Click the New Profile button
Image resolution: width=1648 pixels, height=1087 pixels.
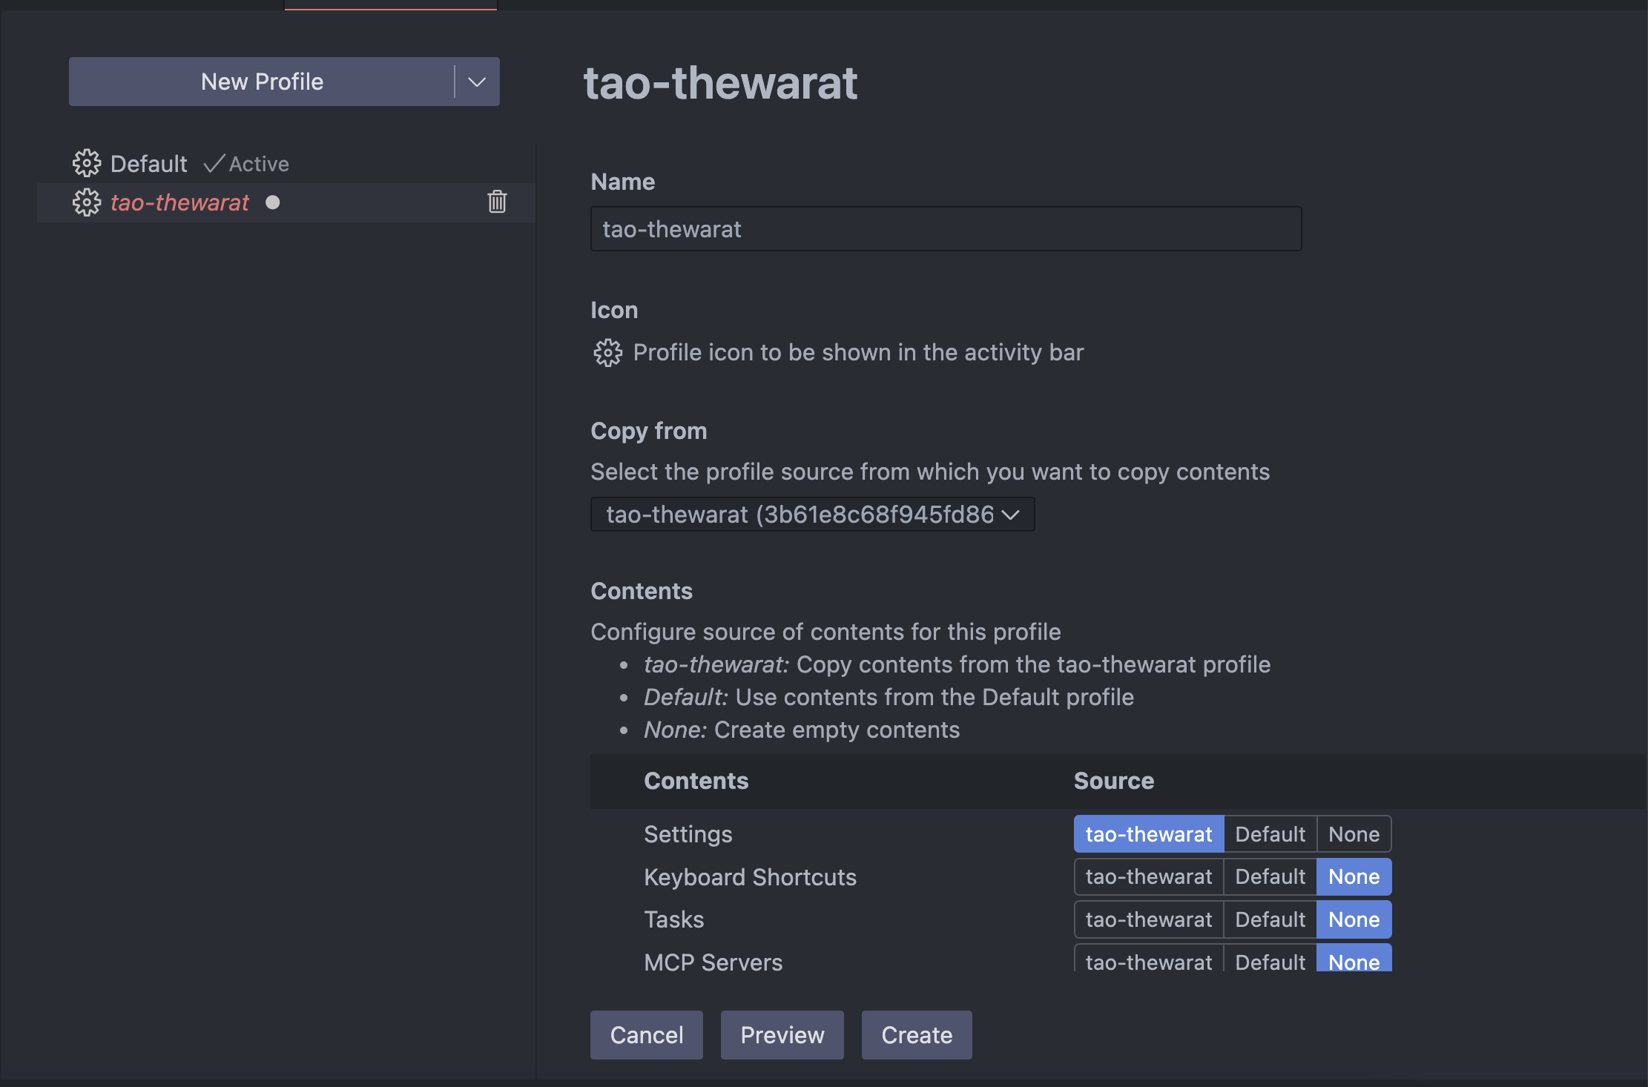[262, 82]
